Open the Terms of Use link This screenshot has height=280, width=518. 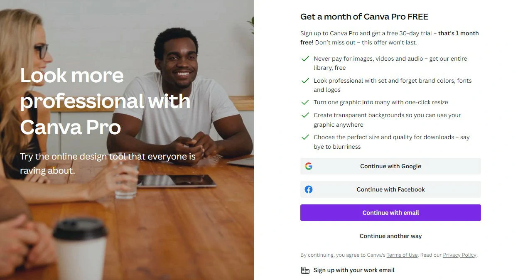pyautogui.click(x=402, y=255)
